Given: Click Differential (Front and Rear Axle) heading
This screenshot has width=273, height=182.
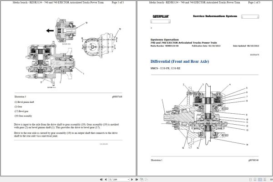Looking at the screenshot, I should click(x=180, y=61).
